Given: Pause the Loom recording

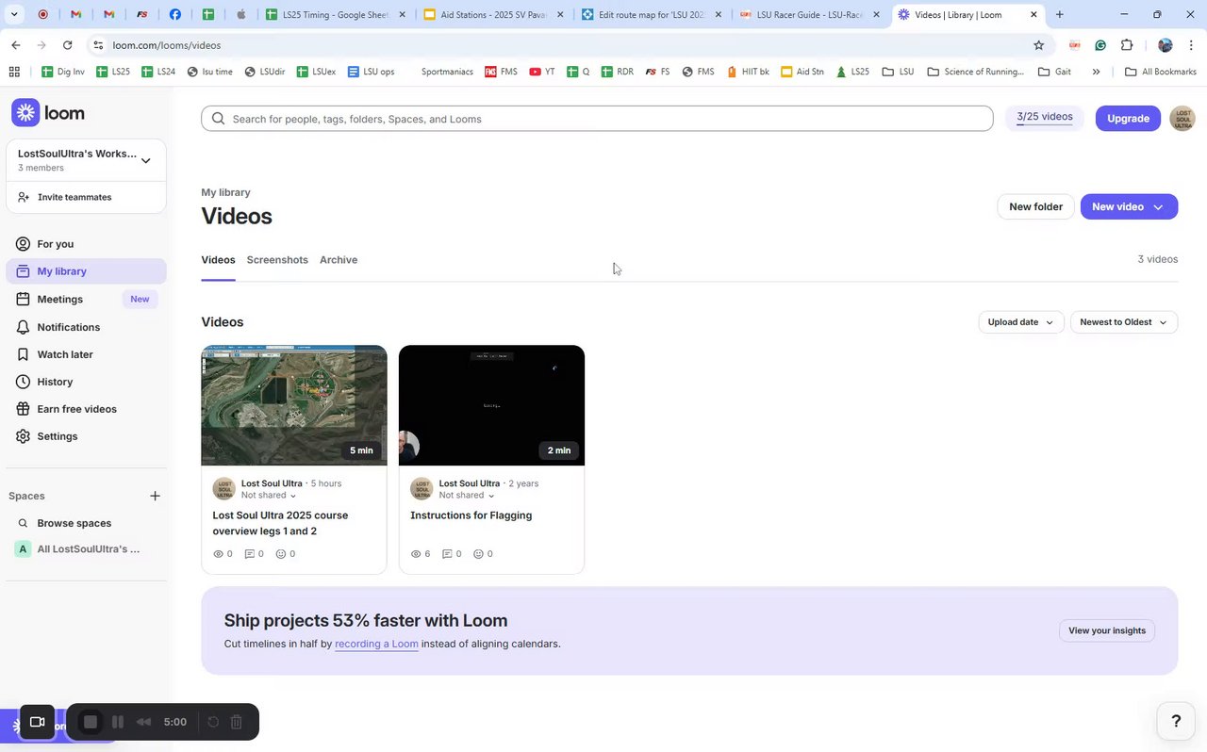Looking at the screenshot, I should click(118, 722).
